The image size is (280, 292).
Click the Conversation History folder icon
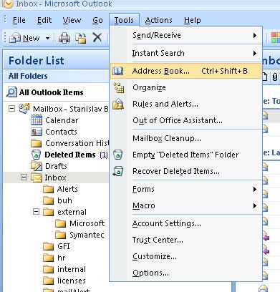[37, 143]
